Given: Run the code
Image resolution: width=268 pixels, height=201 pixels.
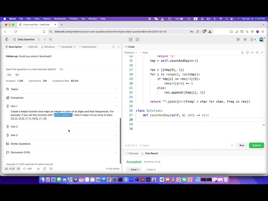Looking at the screenshot, I should 242,145.
